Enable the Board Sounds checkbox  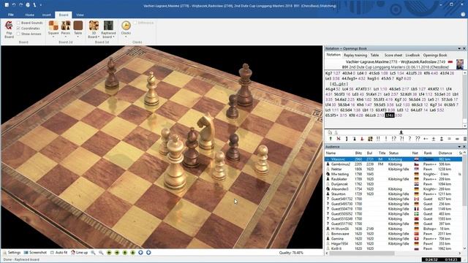click(x=18, y=23)
